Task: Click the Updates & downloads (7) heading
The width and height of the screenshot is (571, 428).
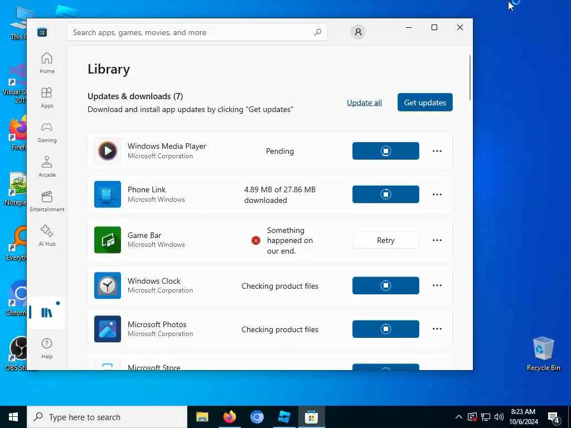Action: (x=135, y=96)
